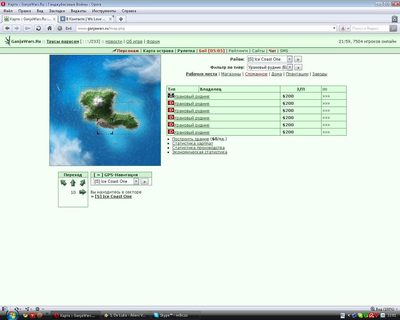The width and height of the screenshot is (400, 320).
Task: Click the Трусы парусом profile link
Action: click(x=63, y=41)
